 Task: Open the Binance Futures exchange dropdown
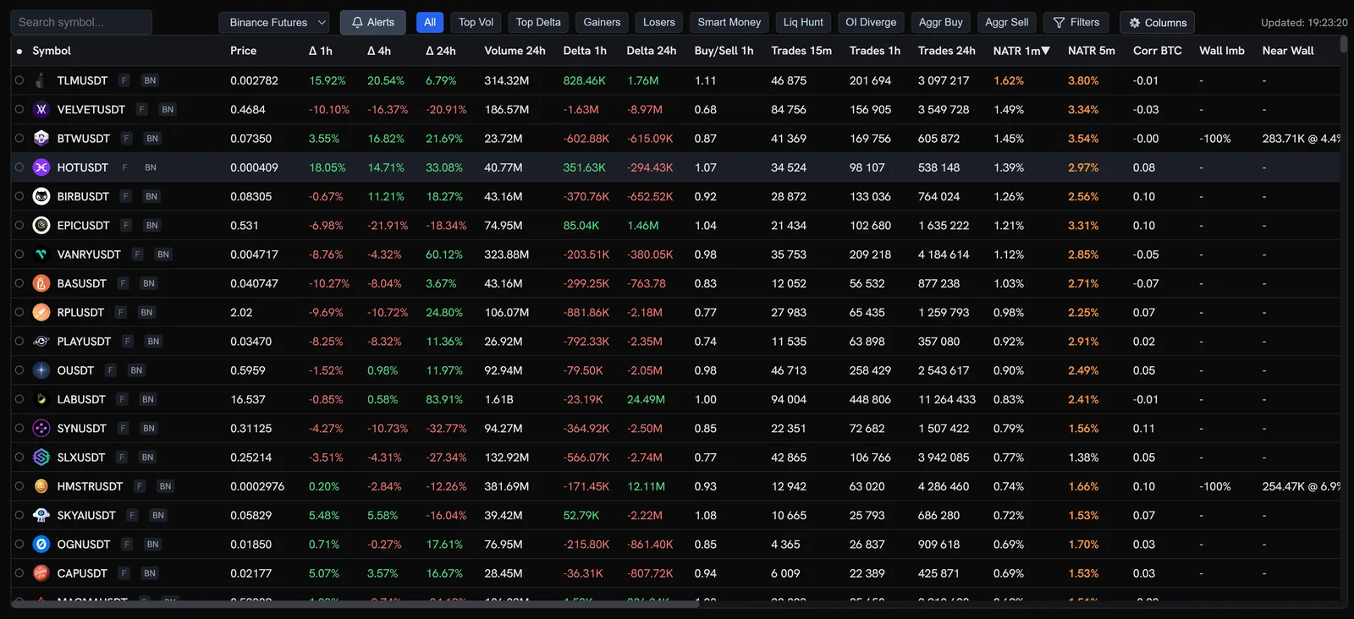click(274, 23)
